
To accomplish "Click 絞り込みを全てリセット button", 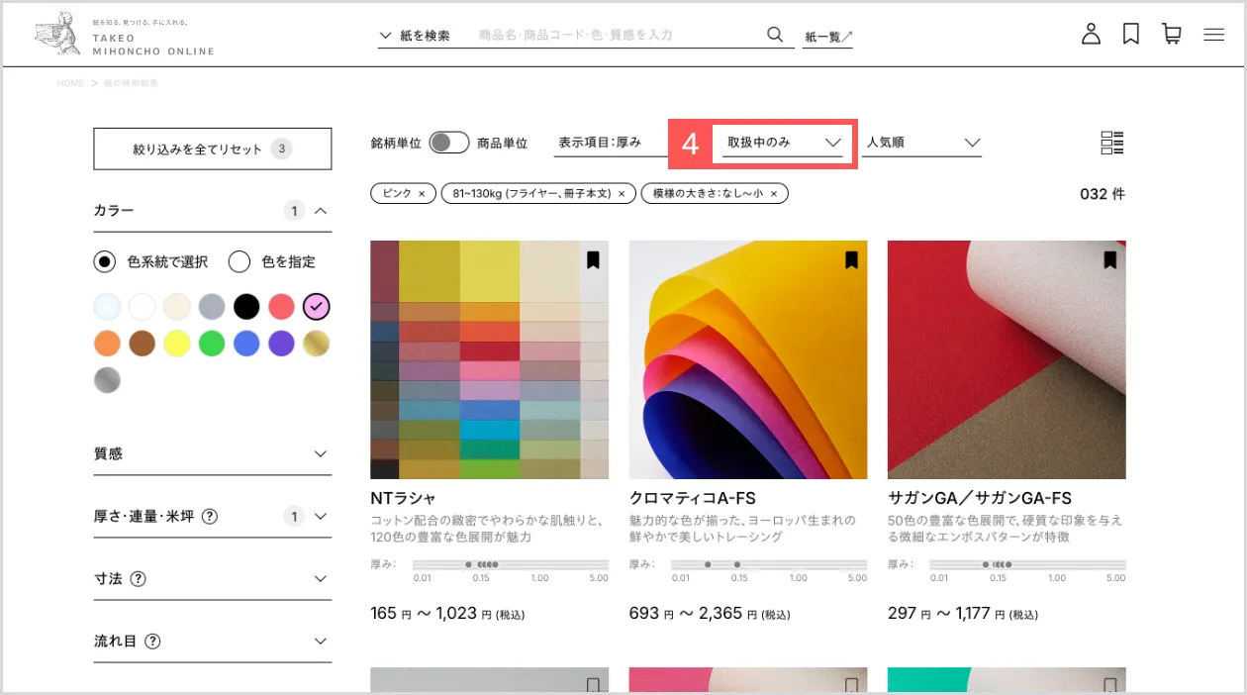I will click(x=212, y=149).
